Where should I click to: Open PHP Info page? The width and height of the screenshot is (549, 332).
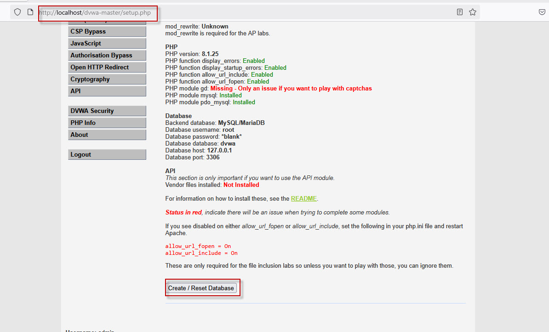(107, 123)
